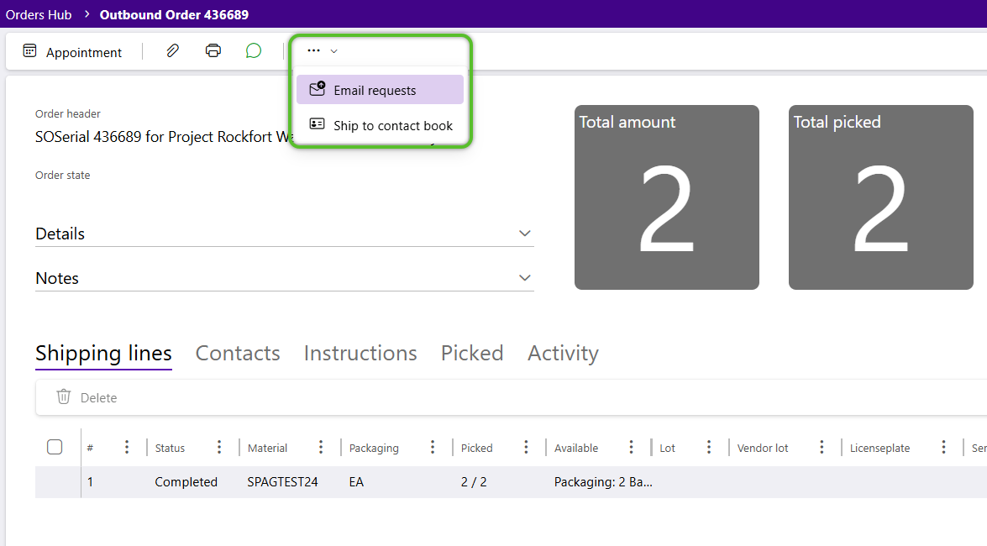The width and height of the screenshot is (987, 546).
Task: Expand the Details section chevron
Action: coord(525,234)
